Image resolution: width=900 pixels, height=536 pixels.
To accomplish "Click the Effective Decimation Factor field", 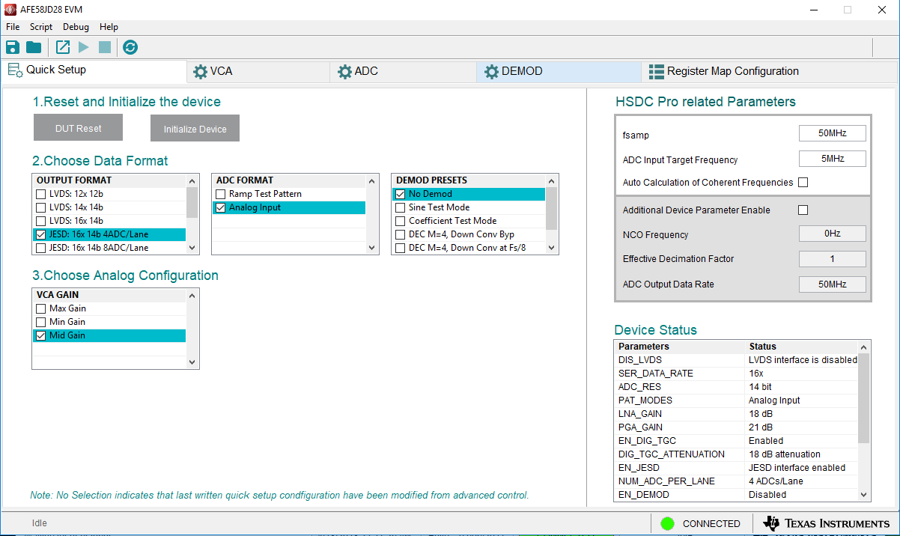I will [833, 259].
